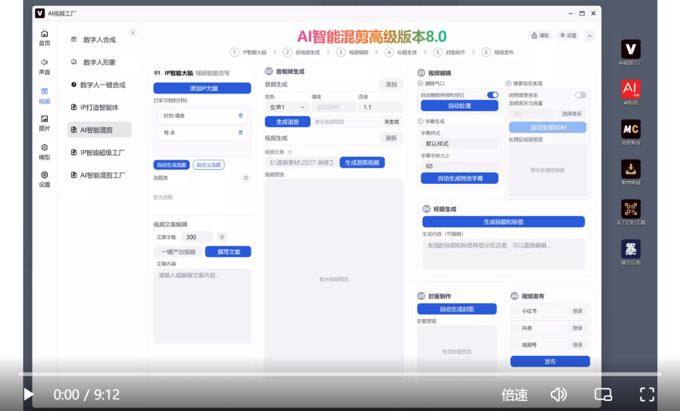Open the AI视频工厂 icon in right dock
The image size is (680, 411).
[x=630, y=50]
